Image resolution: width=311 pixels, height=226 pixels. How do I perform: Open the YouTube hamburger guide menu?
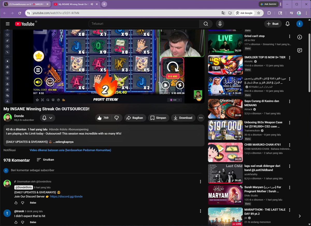click(8, 24)
